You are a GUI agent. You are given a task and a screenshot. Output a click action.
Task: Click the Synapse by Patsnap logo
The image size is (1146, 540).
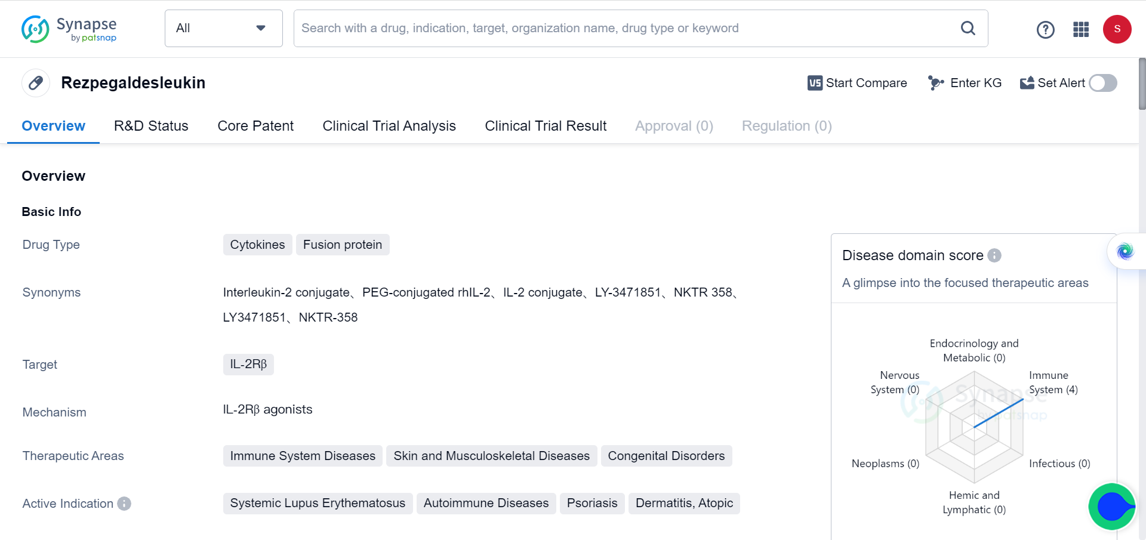[69, 29]
